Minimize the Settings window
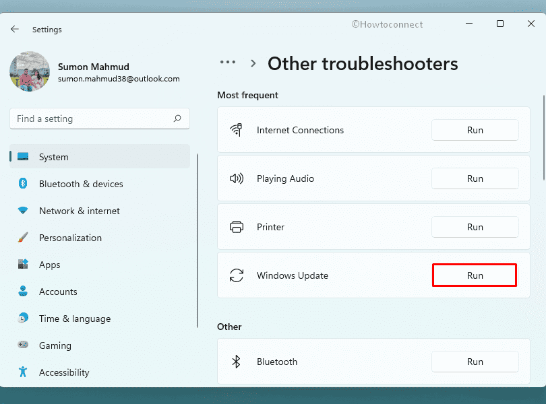 tap(469, 24)
